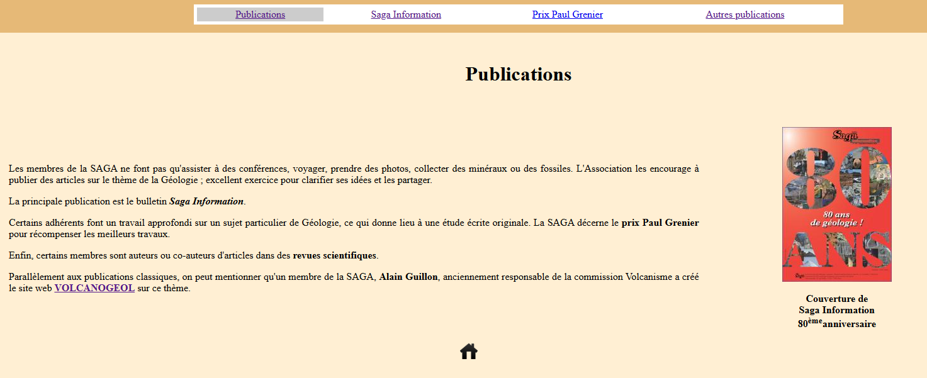Click the bold name "Alain Guillon"
The image size is (927, 378).
pos(408,277)
